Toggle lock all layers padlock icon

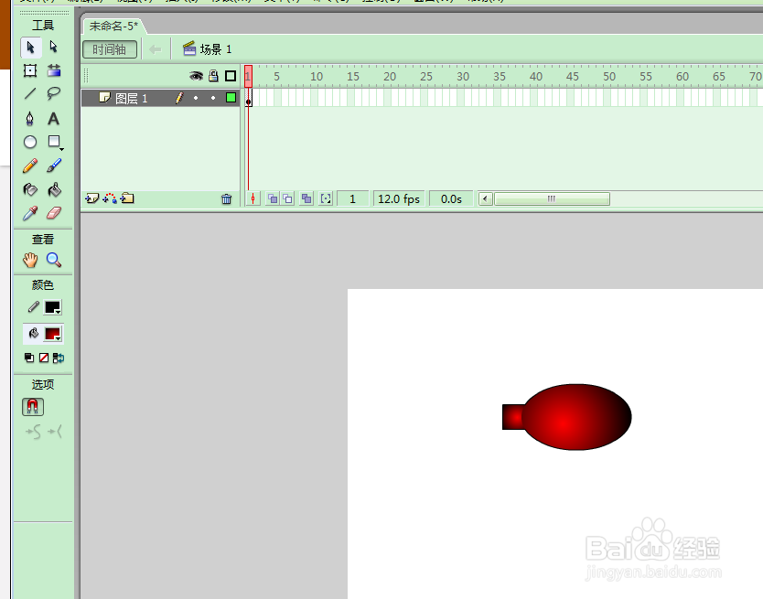pyautogui.click(x=213, y=76)
